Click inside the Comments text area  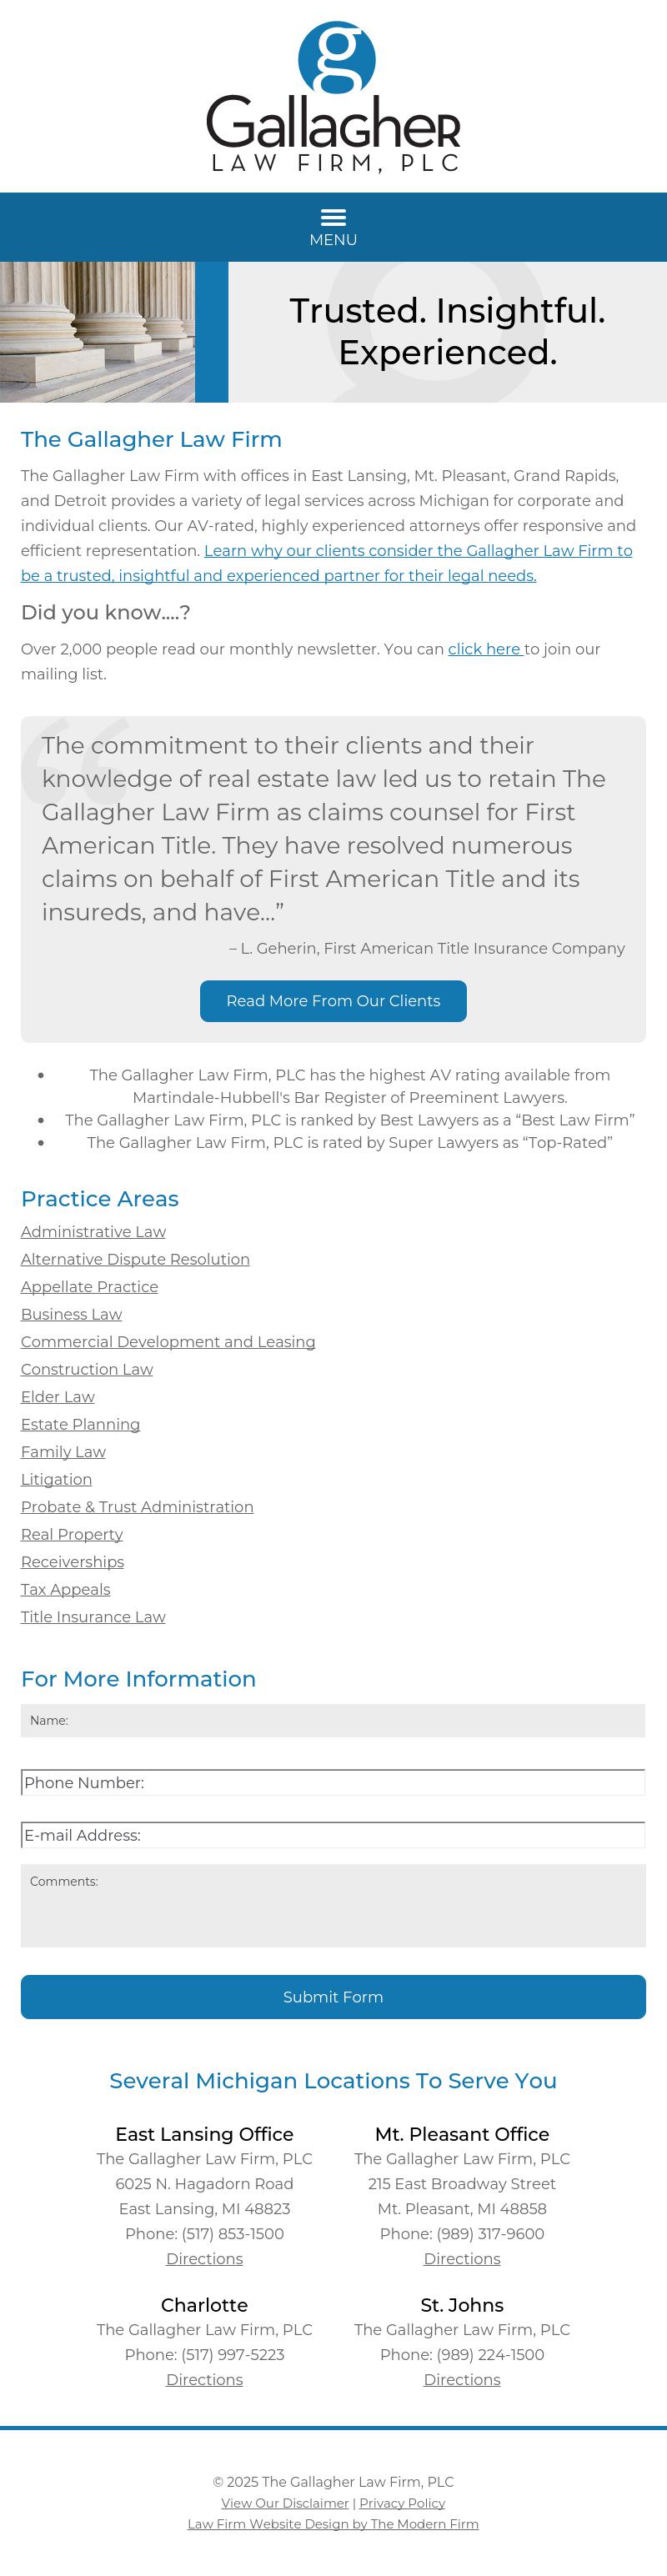click(x=333, y=1906)
